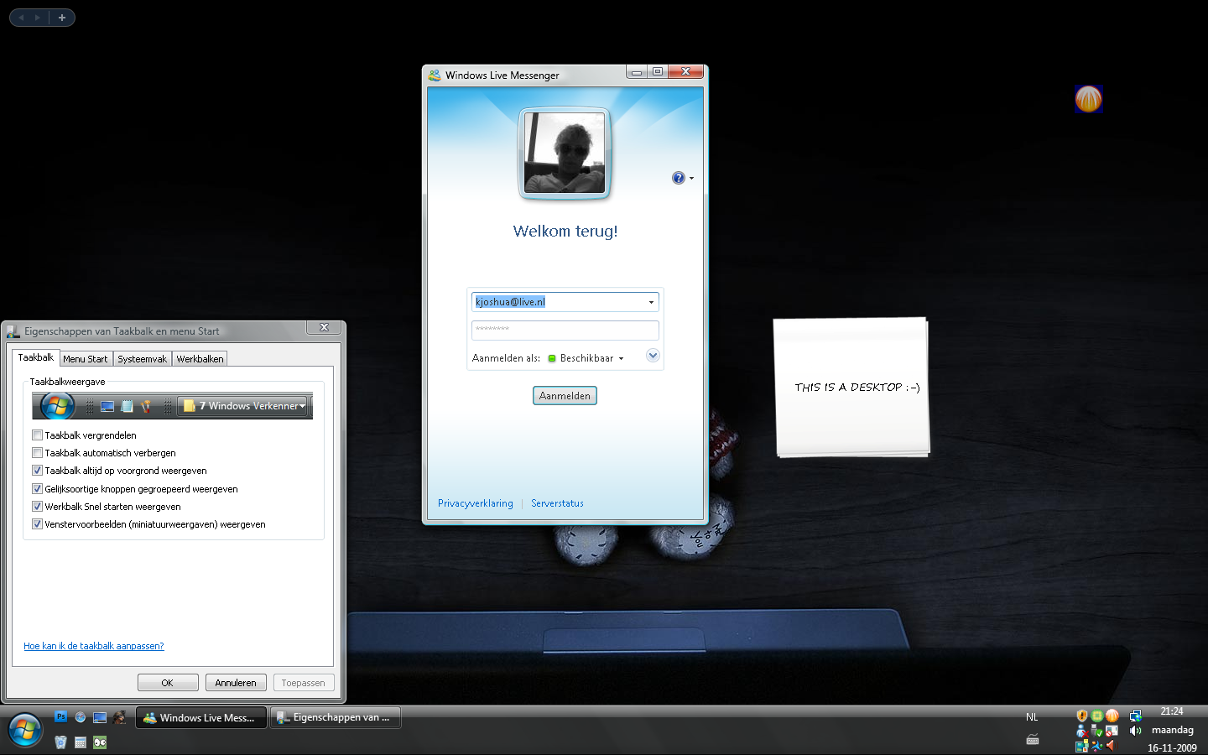Click the 'THIS IS A DESKTOP' sticky note

coord(852,388)
